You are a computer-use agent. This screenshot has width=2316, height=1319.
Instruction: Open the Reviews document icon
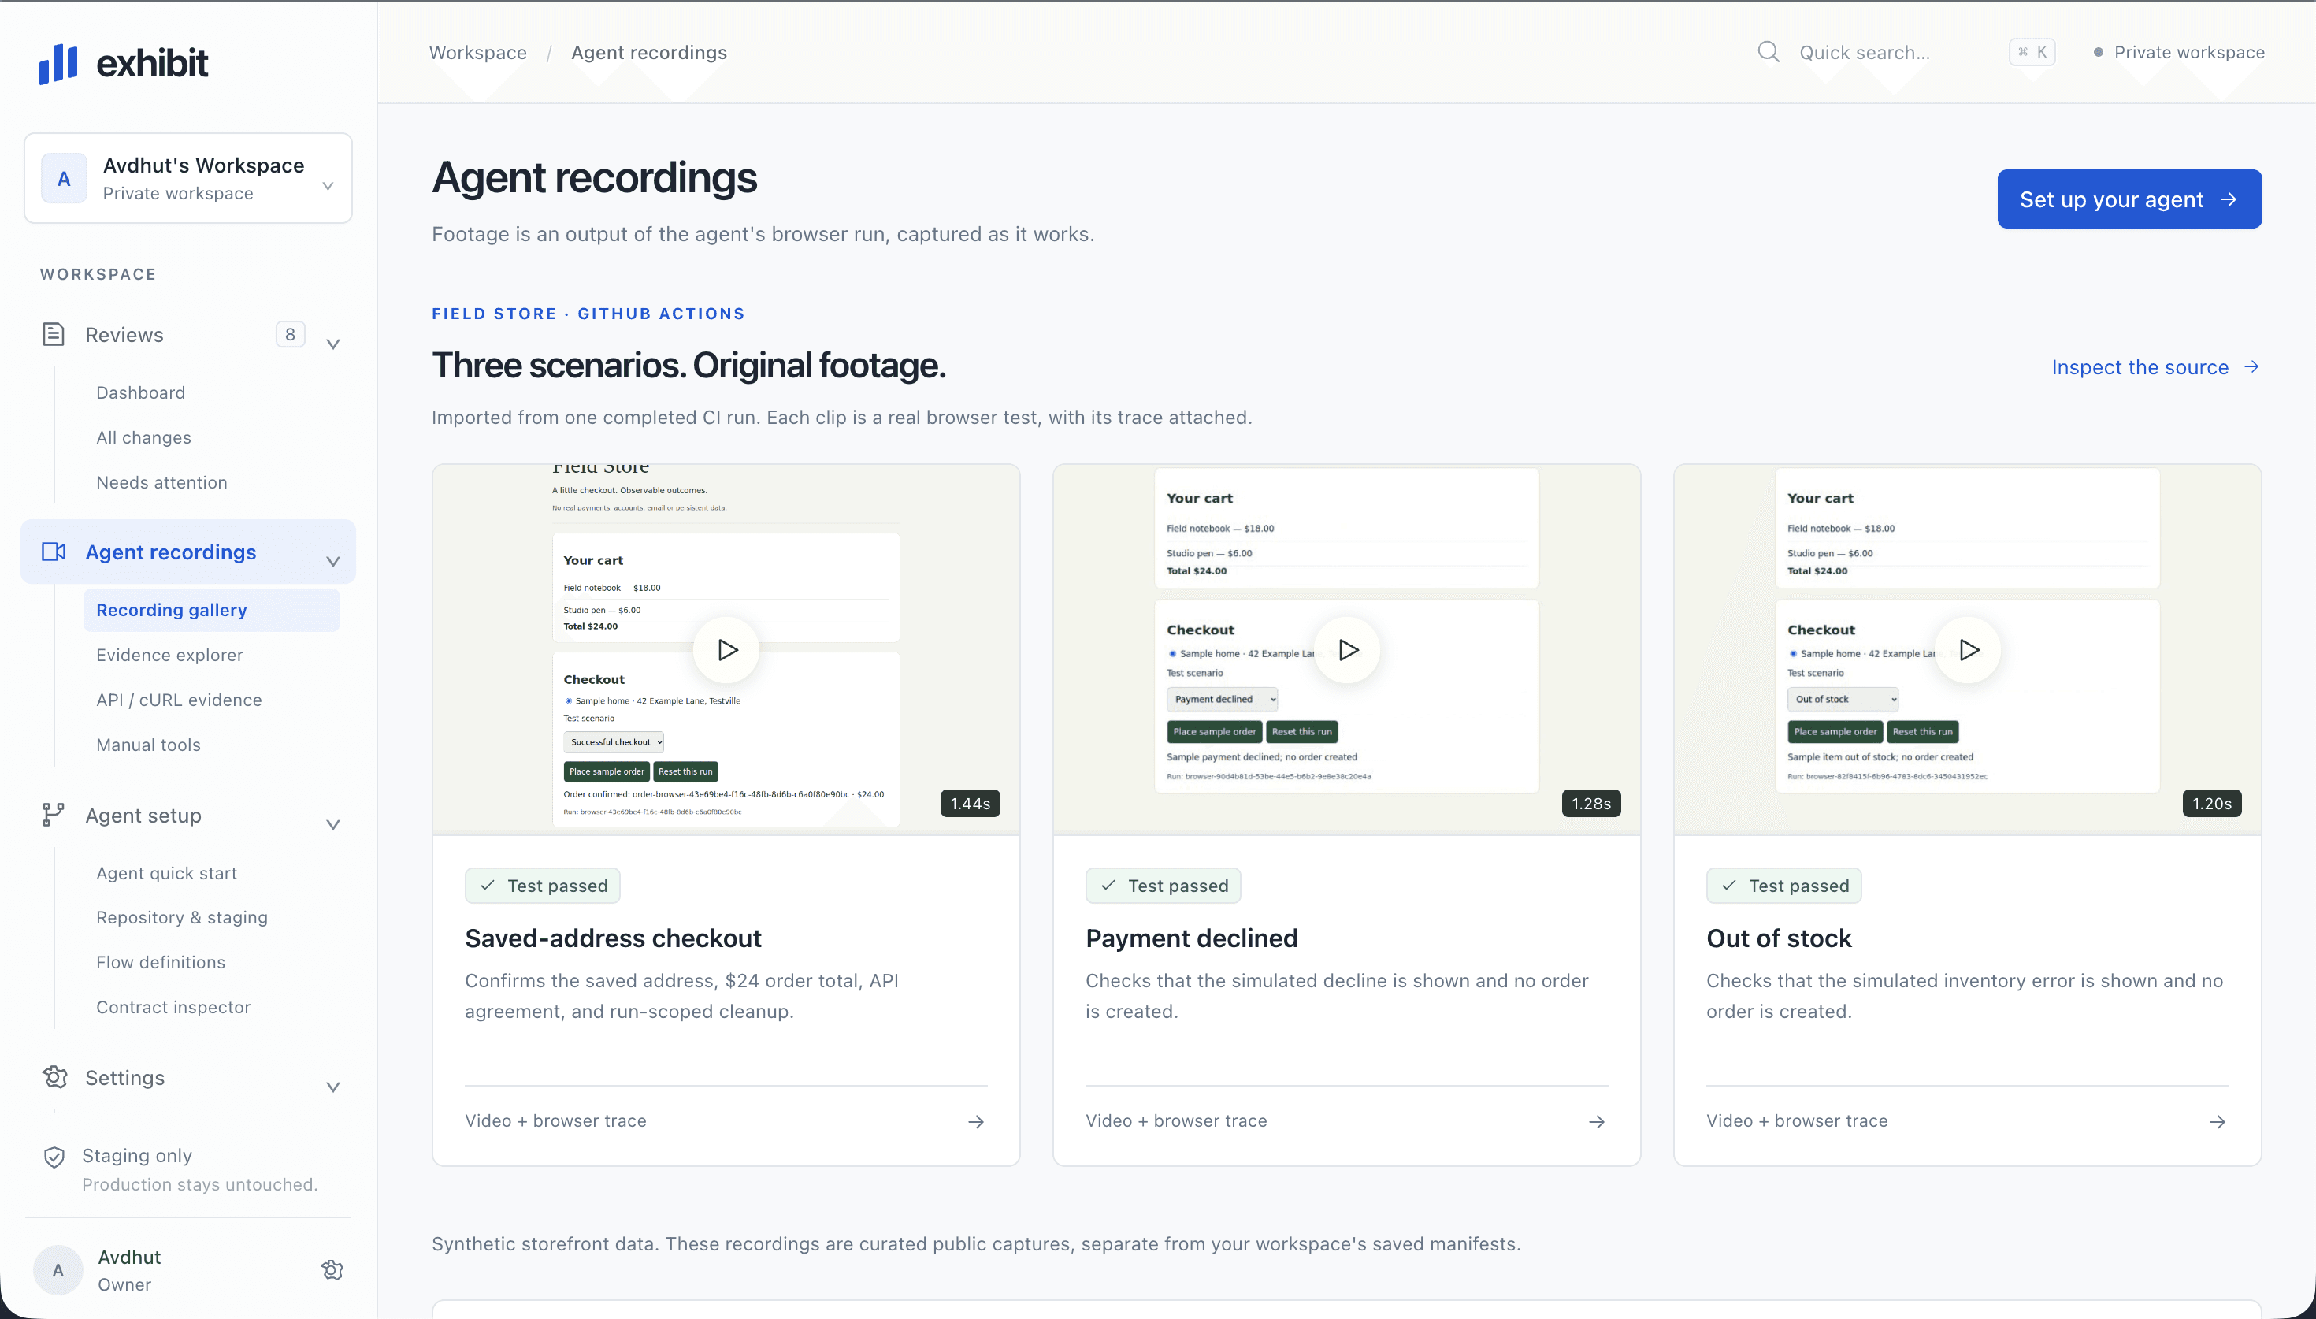click(54, 334)
